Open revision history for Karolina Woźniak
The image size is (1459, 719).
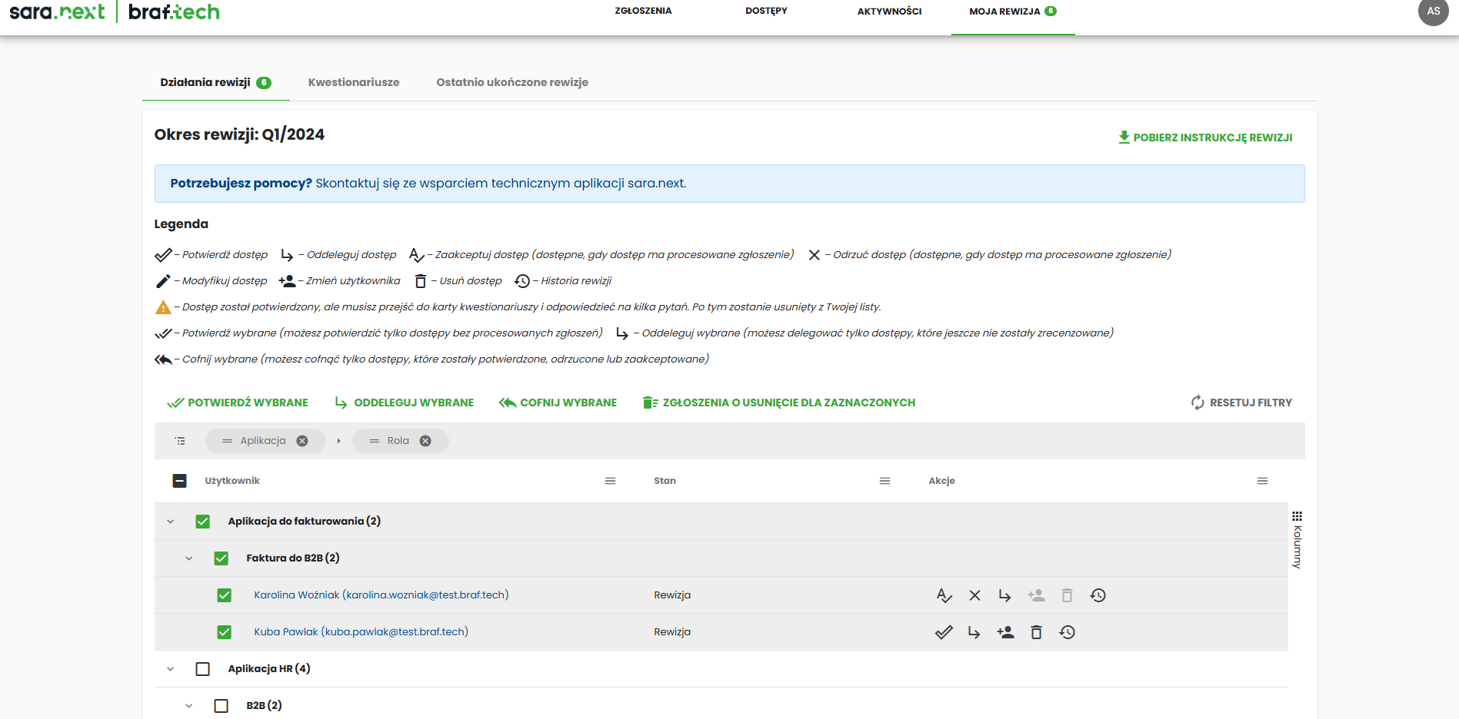click(x=1098, y=595)
